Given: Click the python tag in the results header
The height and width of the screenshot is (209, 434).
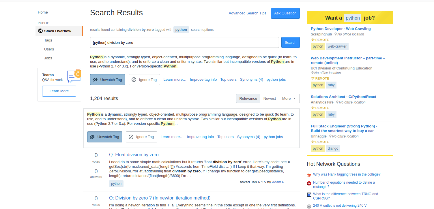Looking at the screenshot, I should click(181, 29).
